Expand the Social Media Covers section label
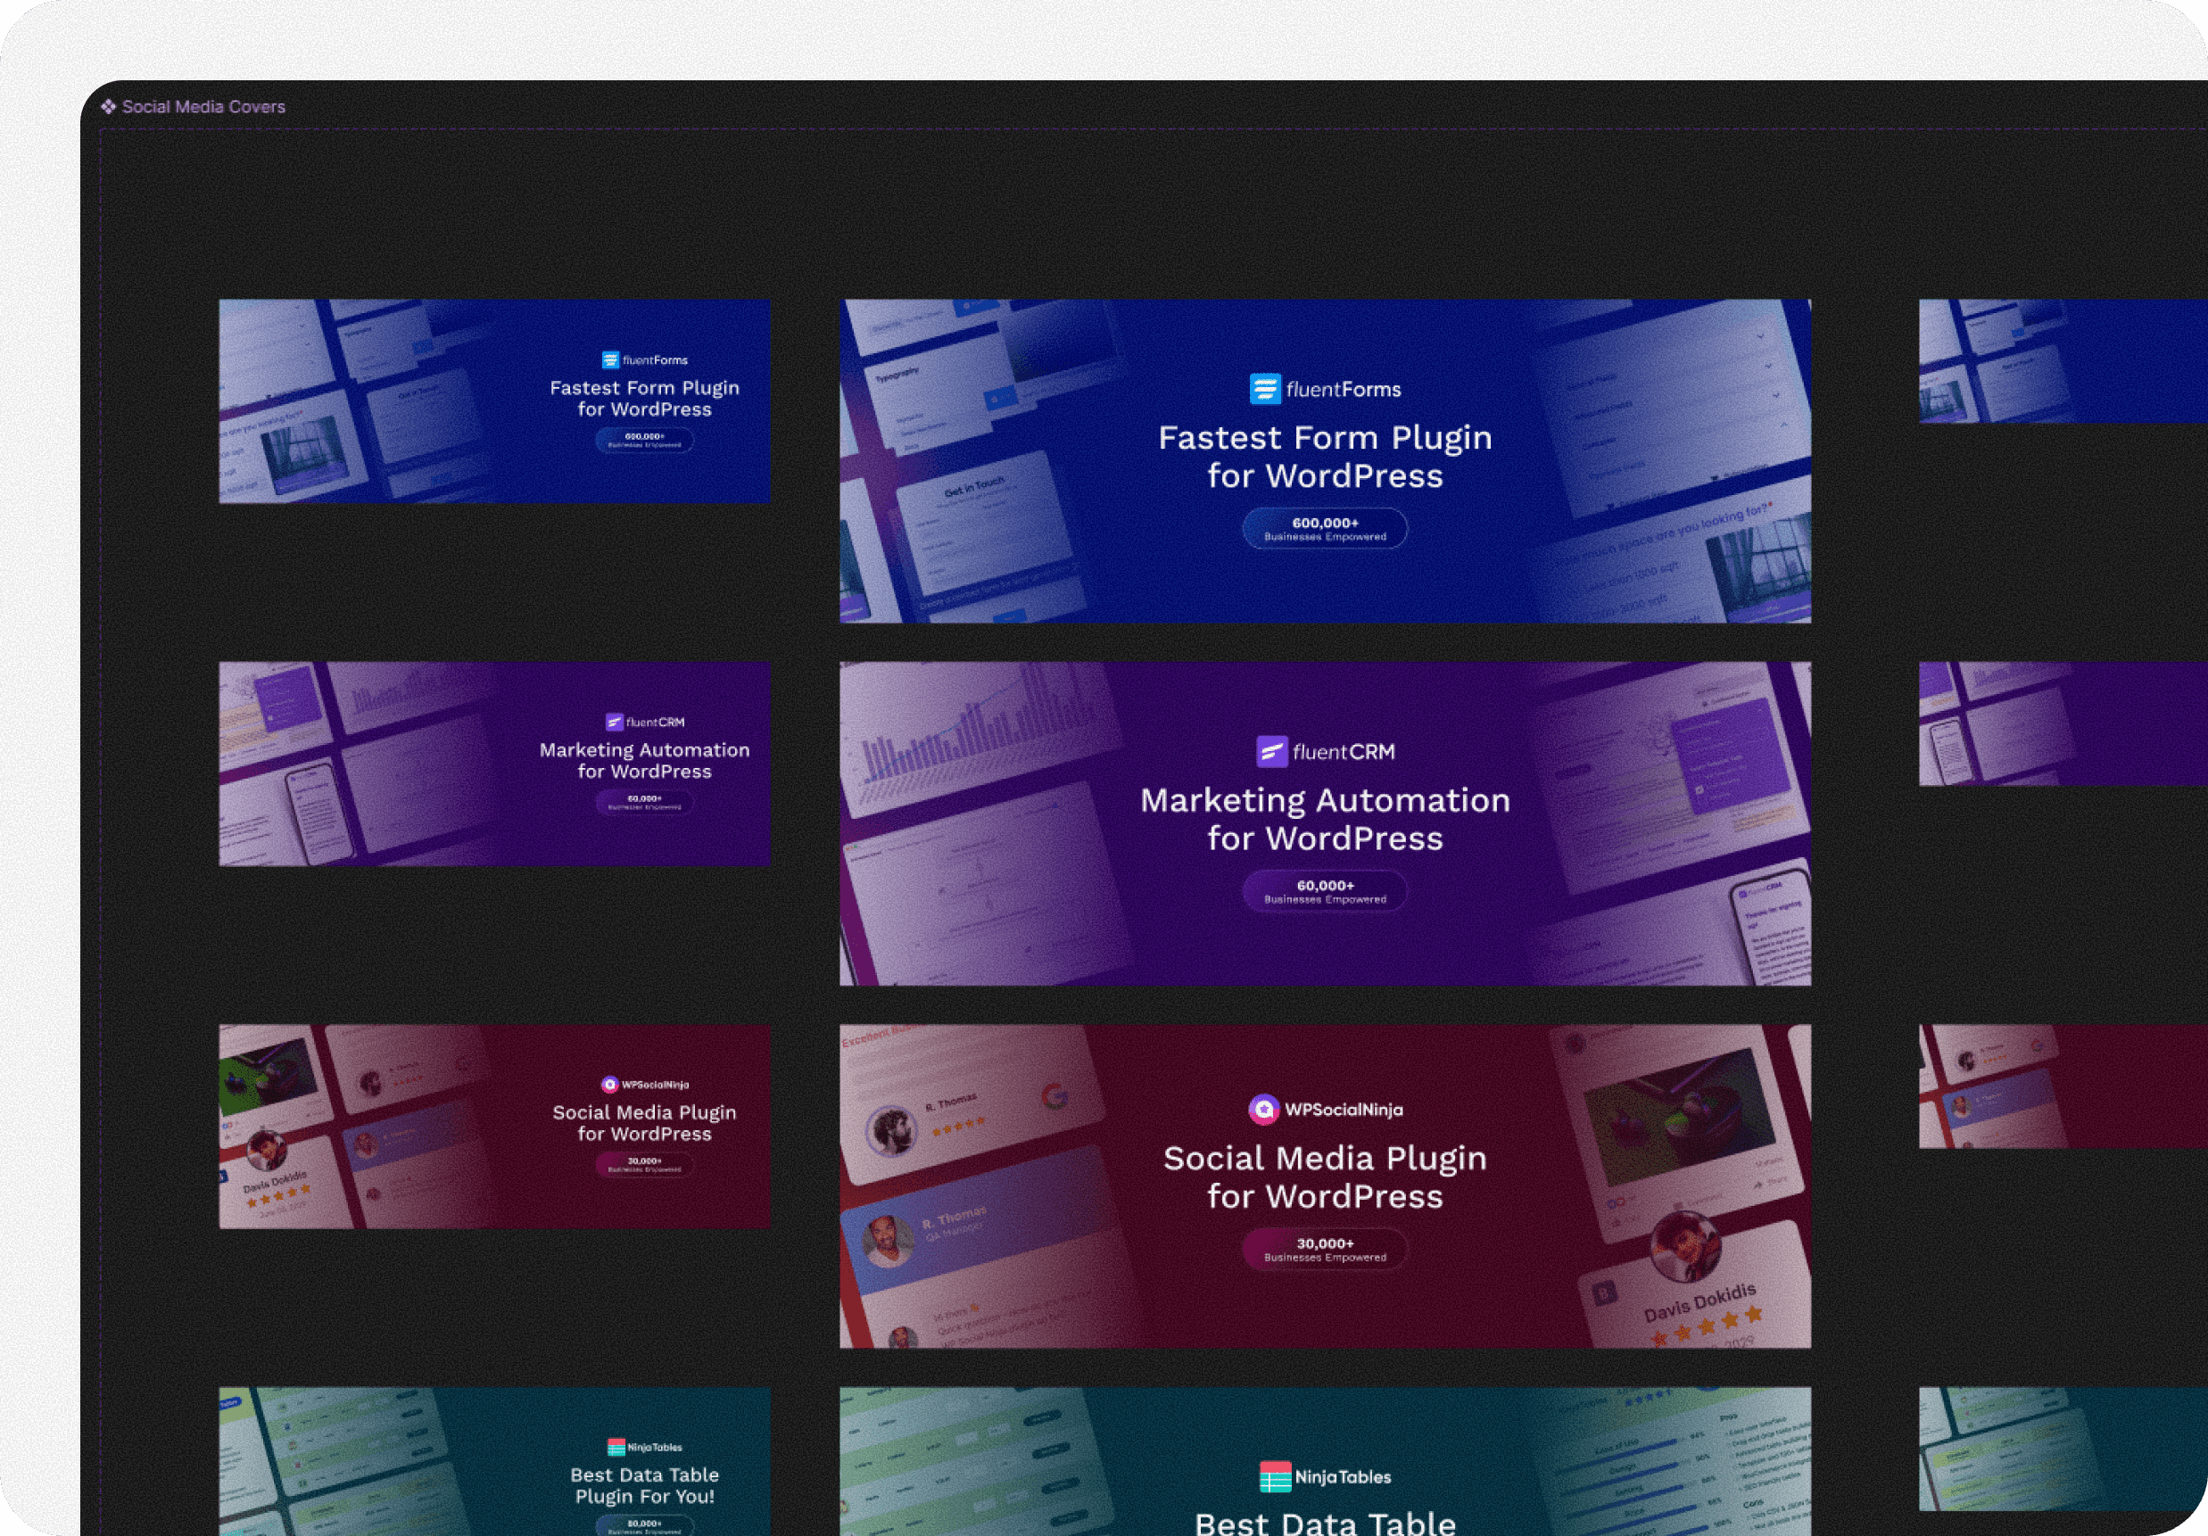 [204, 107]
